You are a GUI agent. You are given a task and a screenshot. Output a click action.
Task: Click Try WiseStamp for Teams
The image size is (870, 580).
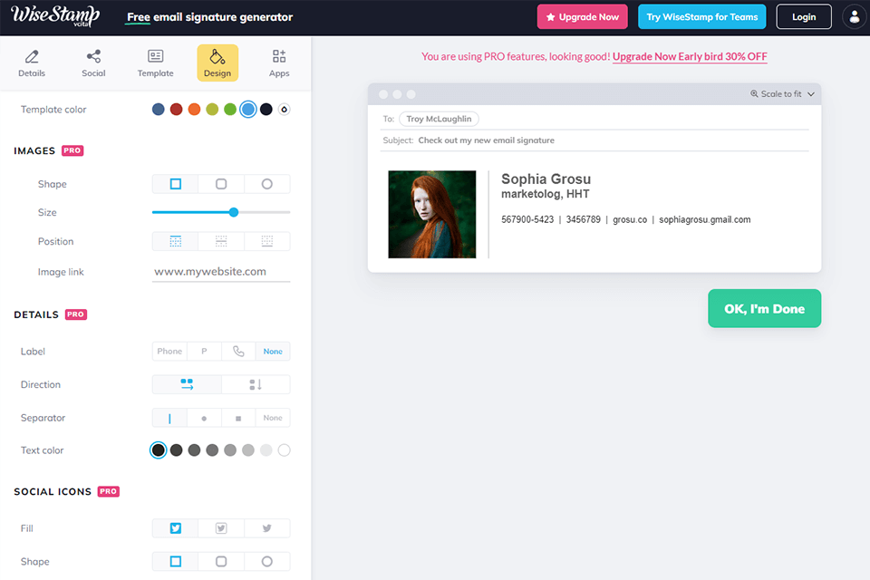pos(701,16)
